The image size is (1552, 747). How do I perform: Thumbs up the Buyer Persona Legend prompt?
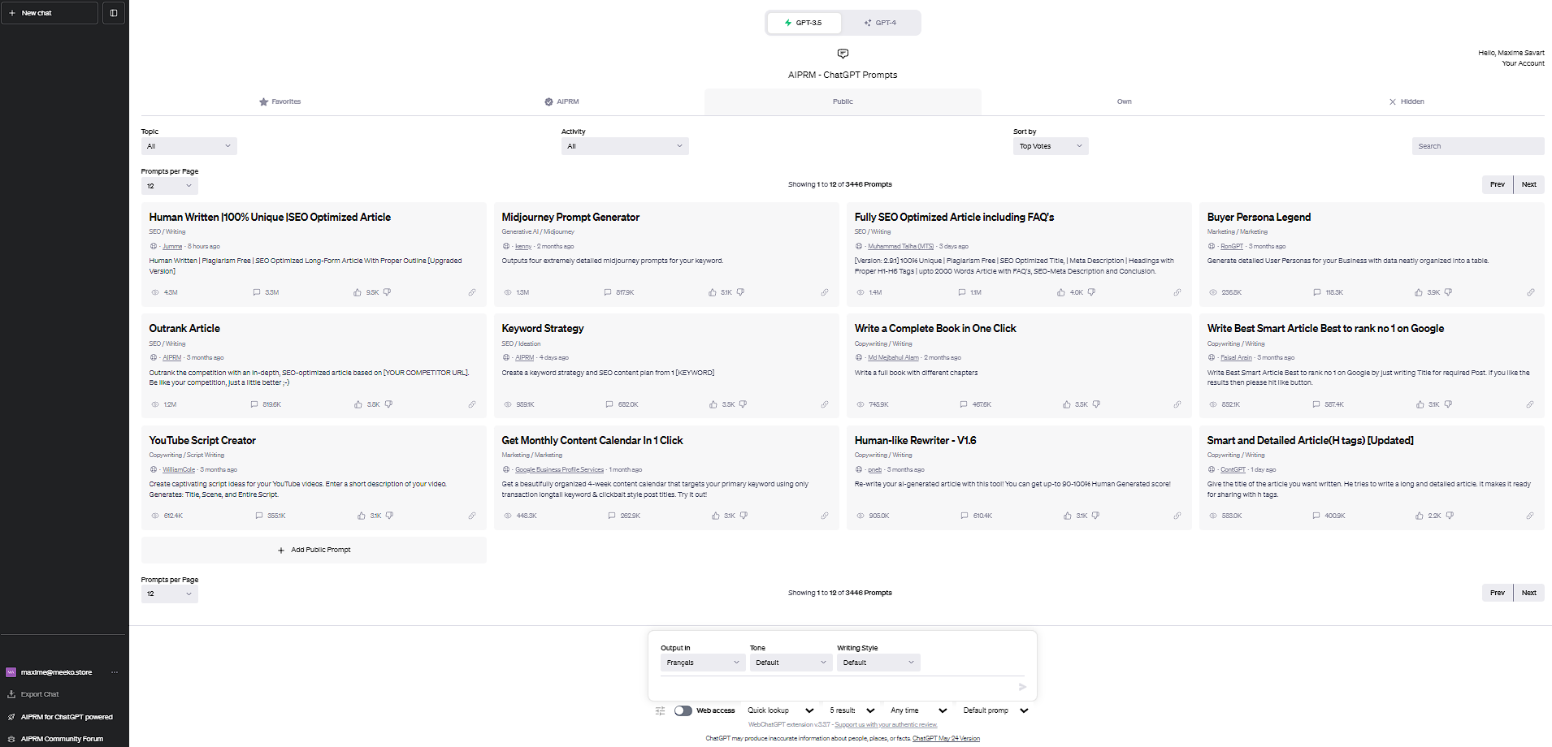coord(1419,292)
